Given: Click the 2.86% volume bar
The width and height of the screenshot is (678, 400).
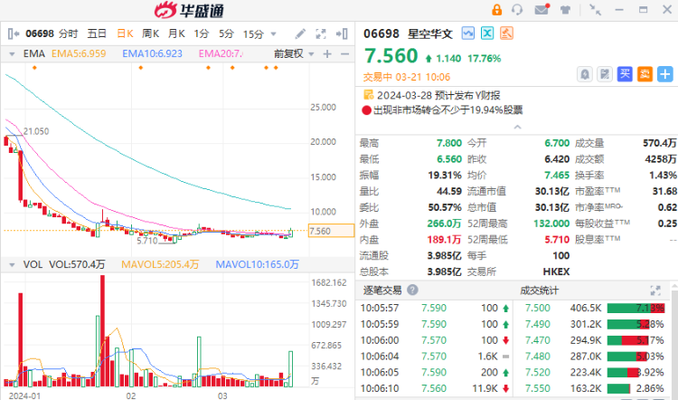Looking at the screenshot, I should tap(618, 388).
